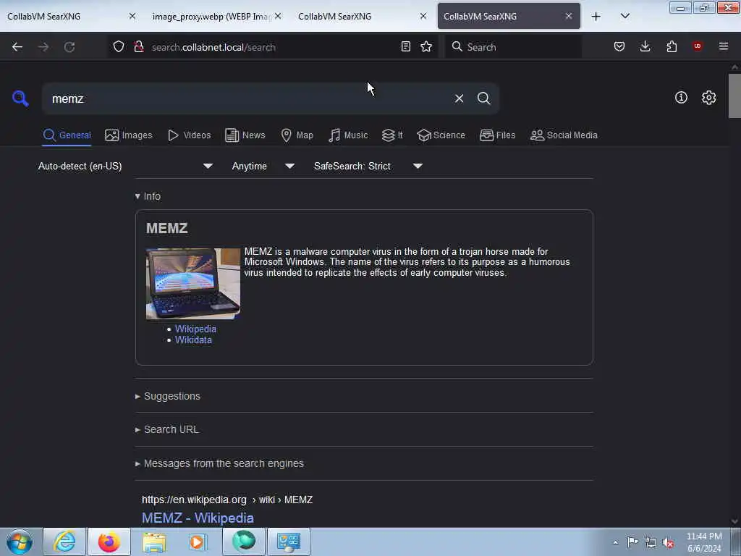Close the image_proxy.webp tab
This screenshot has height=556, width=741.
point(278,16)
